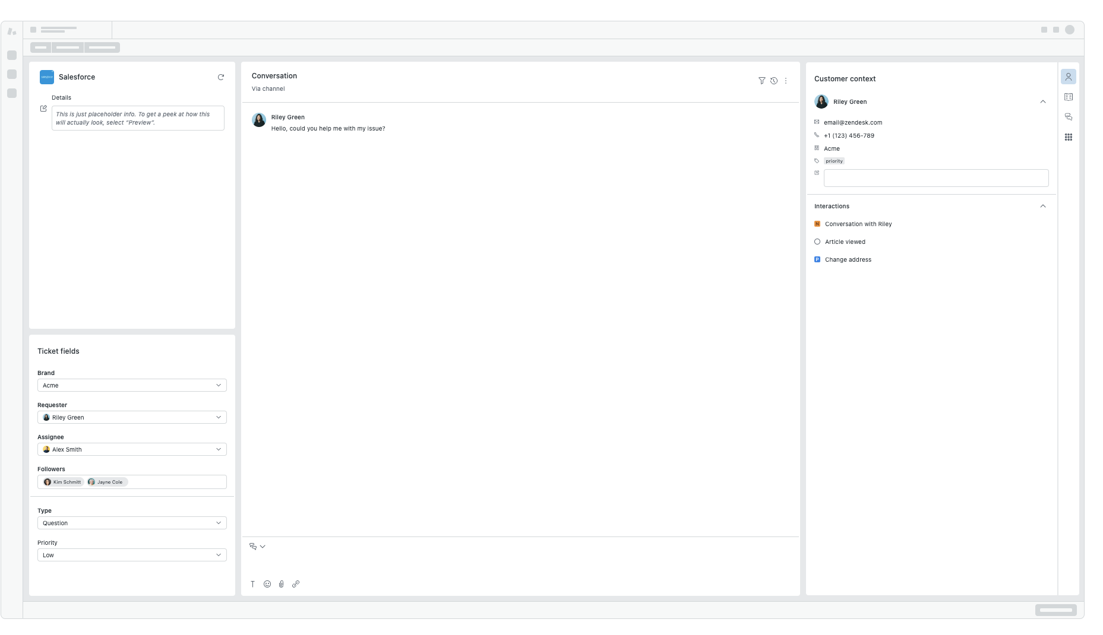Open the conversation more options menu
Viewport: 1103px width, 635px height.
tap(786, 81)
